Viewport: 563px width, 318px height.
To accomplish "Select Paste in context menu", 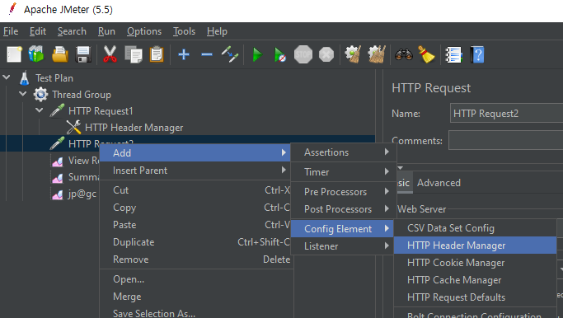I will [x=196, y=225].
